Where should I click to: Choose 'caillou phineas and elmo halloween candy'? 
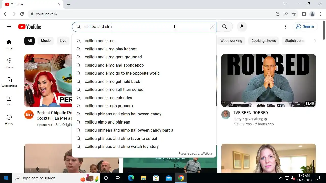[144, 114]
